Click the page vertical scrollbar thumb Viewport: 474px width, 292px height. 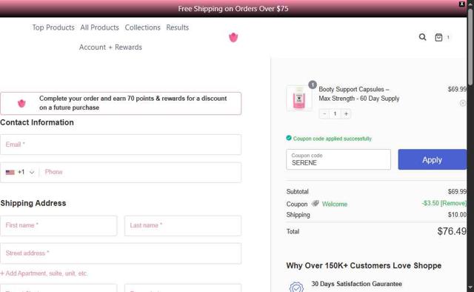pos(470,47)
